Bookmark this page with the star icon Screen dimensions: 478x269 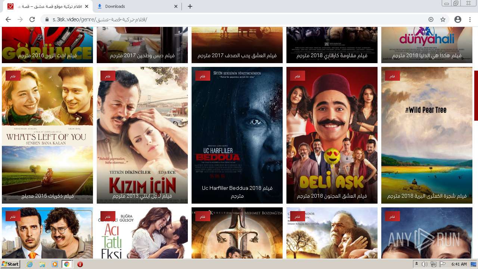click(443, 19)
